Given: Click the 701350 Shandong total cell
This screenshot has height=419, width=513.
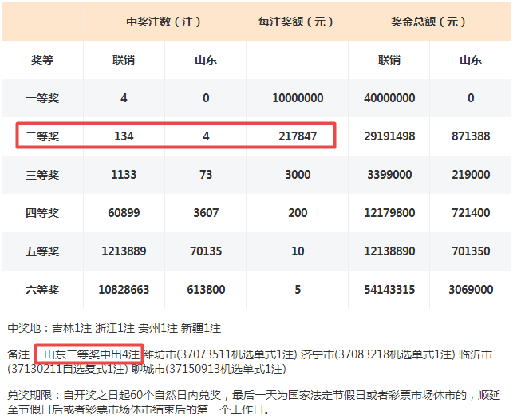Looking at the screenshot, I should click(471, 251).
